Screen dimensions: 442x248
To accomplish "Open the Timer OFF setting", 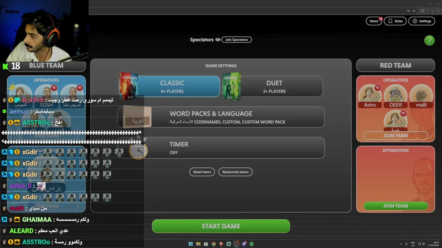I will (x=221, y=148).
